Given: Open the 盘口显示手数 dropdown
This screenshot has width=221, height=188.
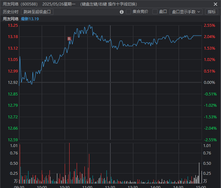Looking at the screenshot, I should tap(186, 12).
